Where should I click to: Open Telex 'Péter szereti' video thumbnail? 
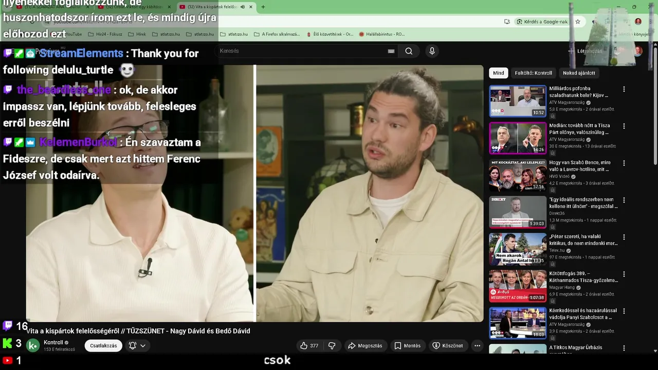tap(518, 249)
